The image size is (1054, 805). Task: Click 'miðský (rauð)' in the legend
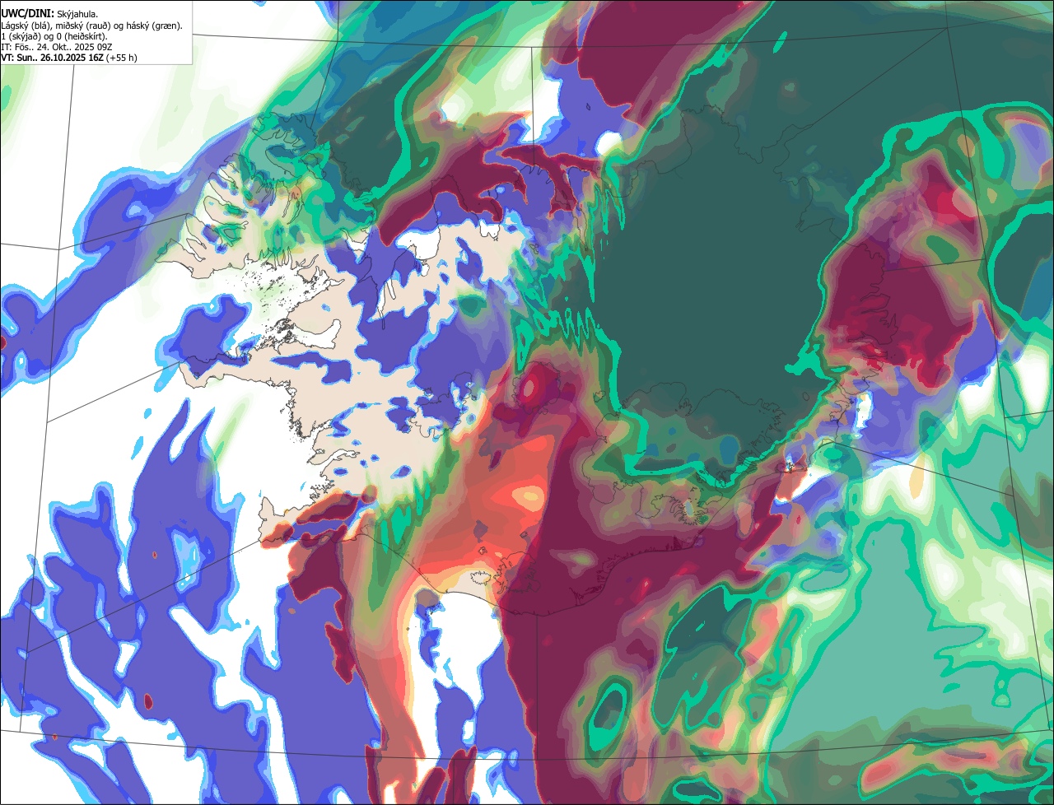[83, 26]
